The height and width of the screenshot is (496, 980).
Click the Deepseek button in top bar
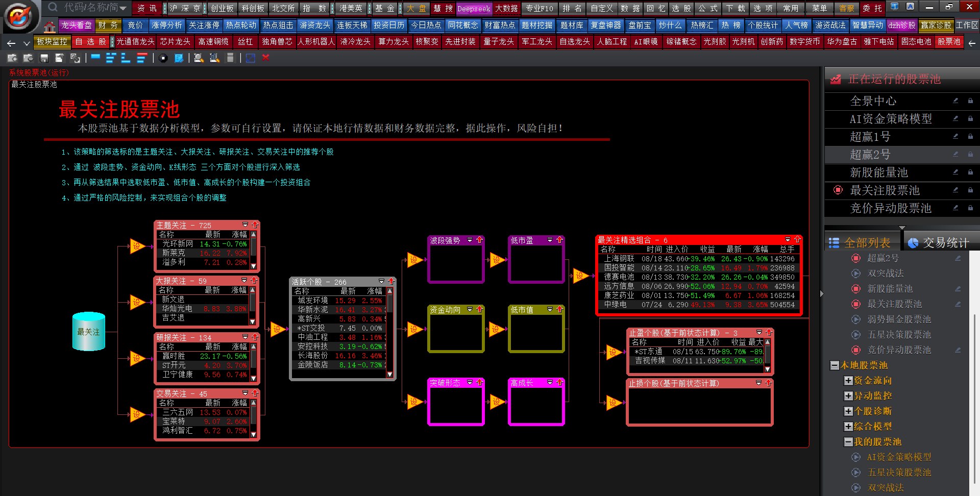473,9
